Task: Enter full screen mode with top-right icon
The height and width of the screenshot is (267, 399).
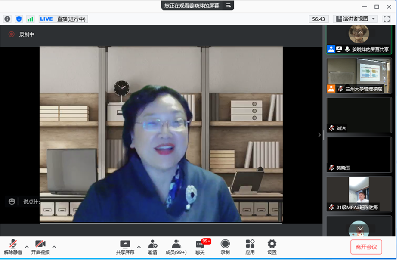Action: (x=387, y=19)
